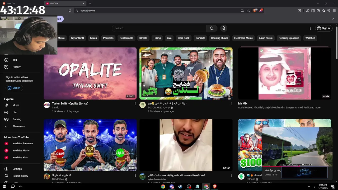Open the Steam icon on the taskbar
Image resolution: width=338 pixels, height=190 pixels.
click(180, 187)
